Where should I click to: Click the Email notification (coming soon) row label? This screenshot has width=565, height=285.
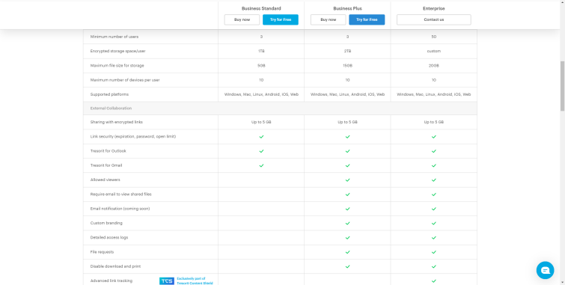click(120, 209)
